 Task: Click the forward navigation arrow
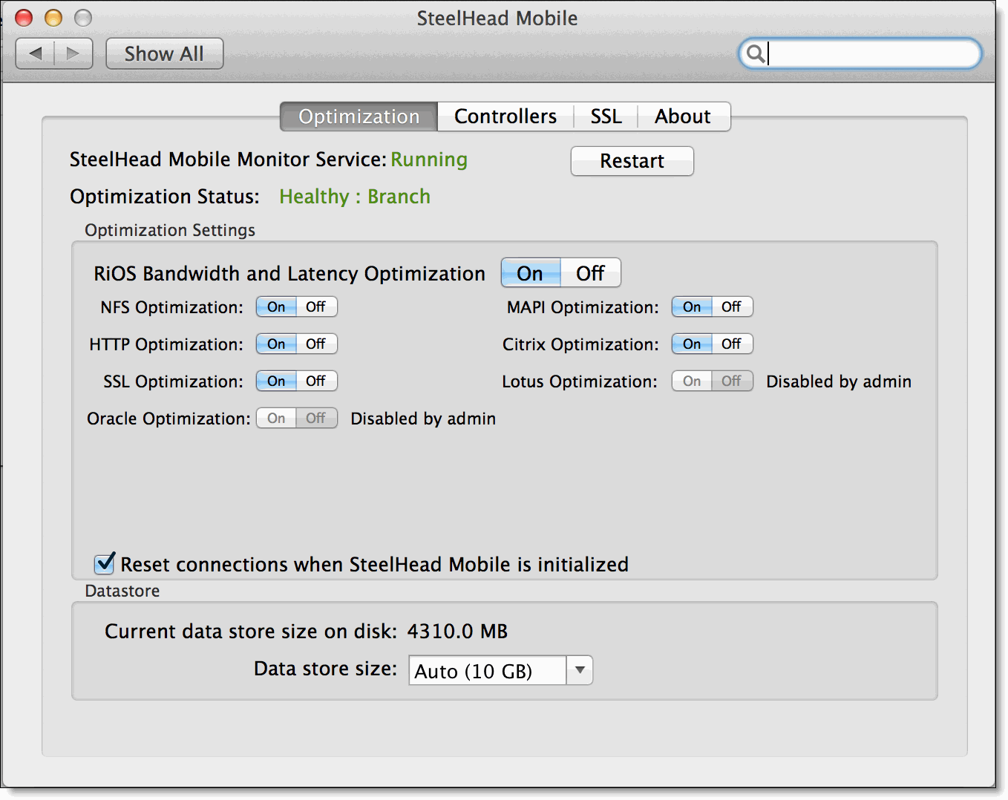(x=73, y=53)
